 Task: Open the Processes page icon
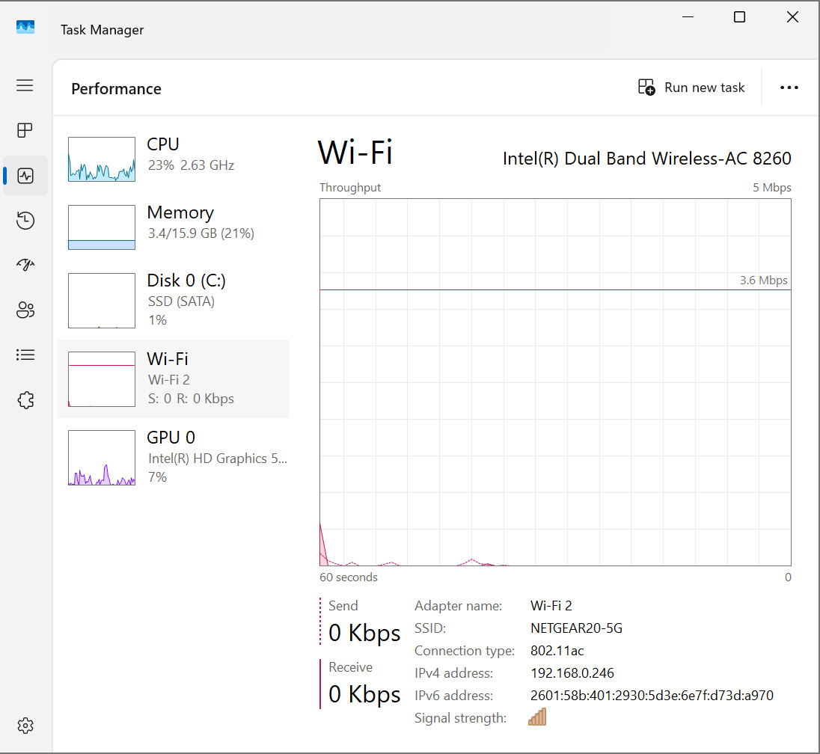tap(25, 129)
